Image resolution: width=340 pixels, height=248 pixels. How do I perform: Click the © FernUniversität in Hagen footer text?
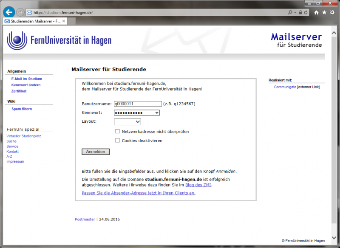point(303,241)
